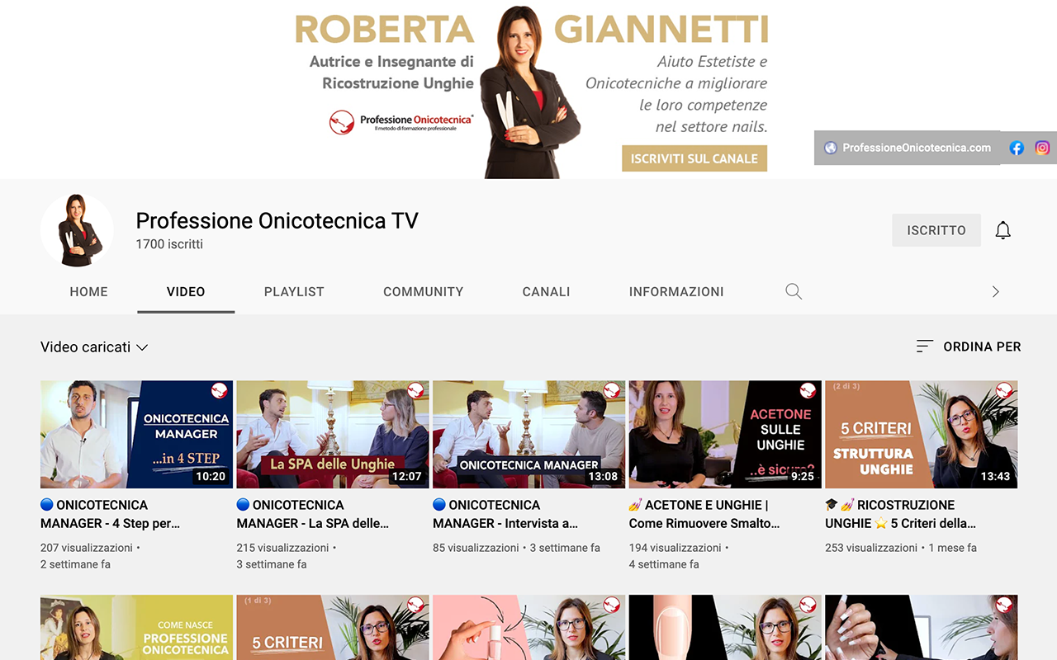Click the right arrow to show more tabs
Viewport: 1057px width, 660px height.
pos(995,291)
